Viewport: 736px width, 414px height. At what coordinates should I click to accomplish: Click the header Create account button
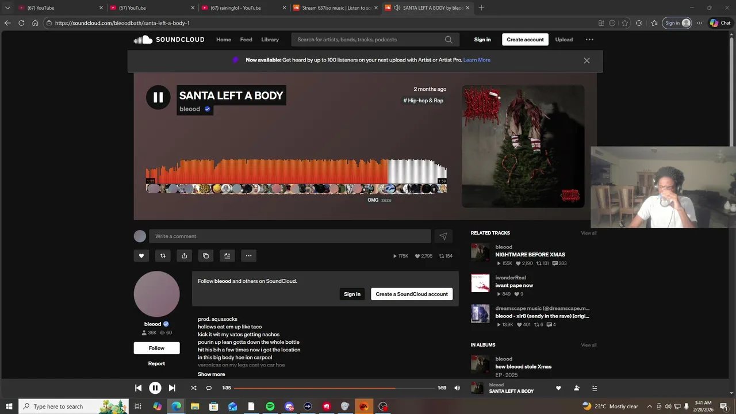[525, 40]
